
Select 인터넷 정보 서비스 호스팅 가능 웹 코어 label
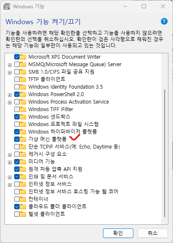[x=73, y=191]
